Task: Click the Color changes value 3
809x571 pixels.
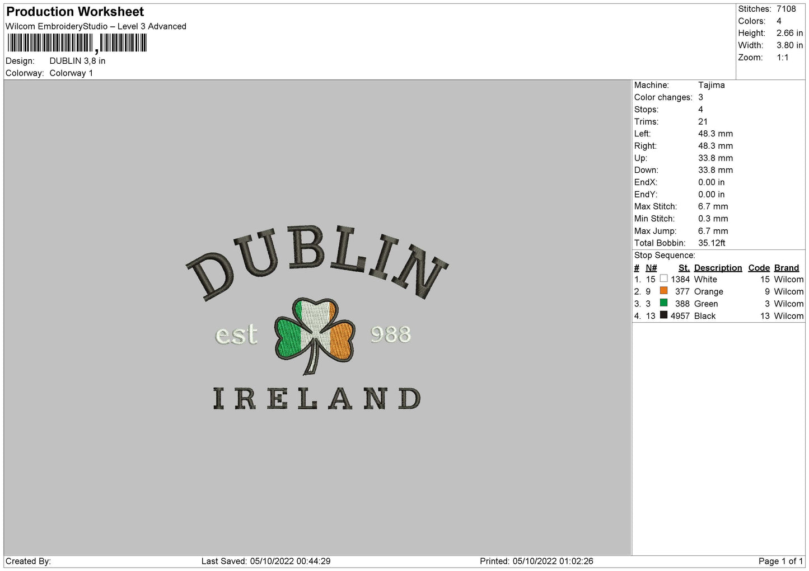Action: 700,97
